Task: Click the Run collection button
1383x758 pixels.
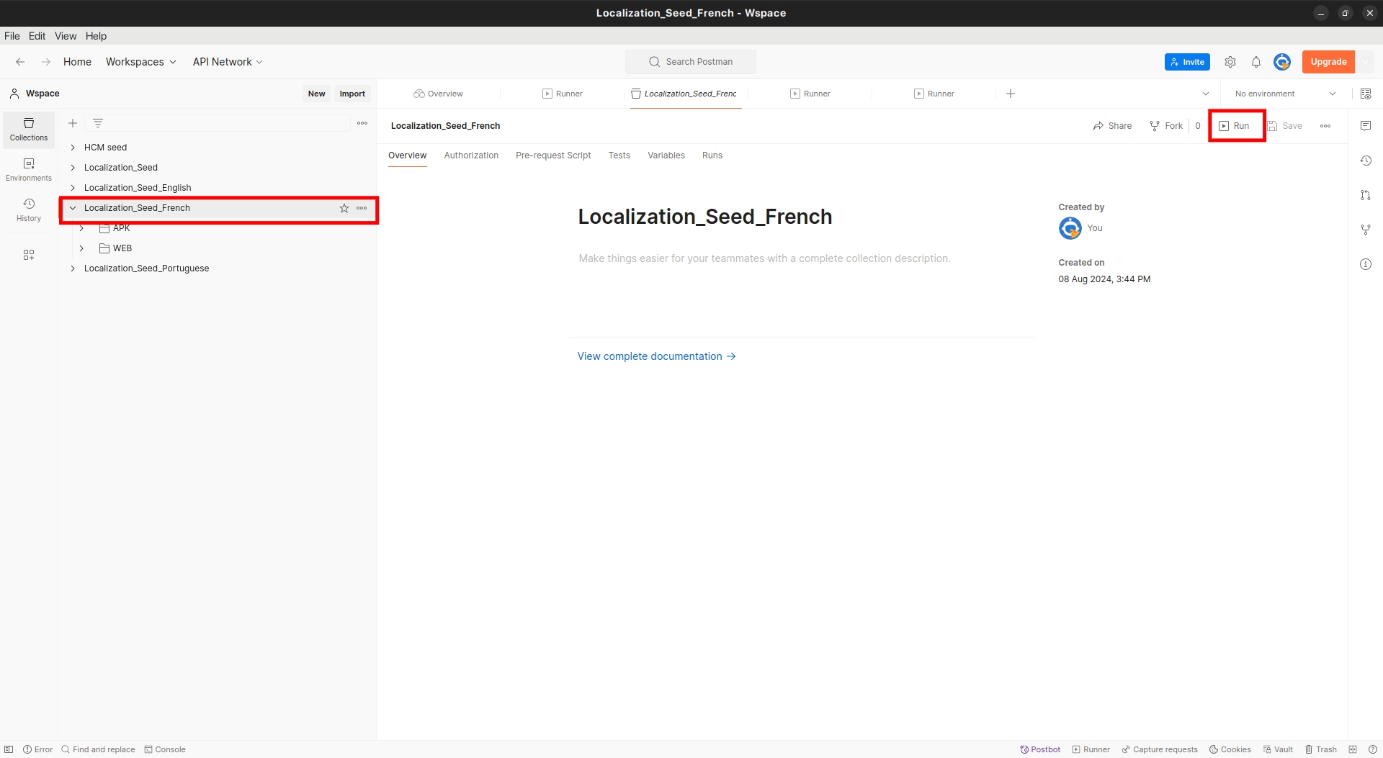Action: [x=1235, y=126]
